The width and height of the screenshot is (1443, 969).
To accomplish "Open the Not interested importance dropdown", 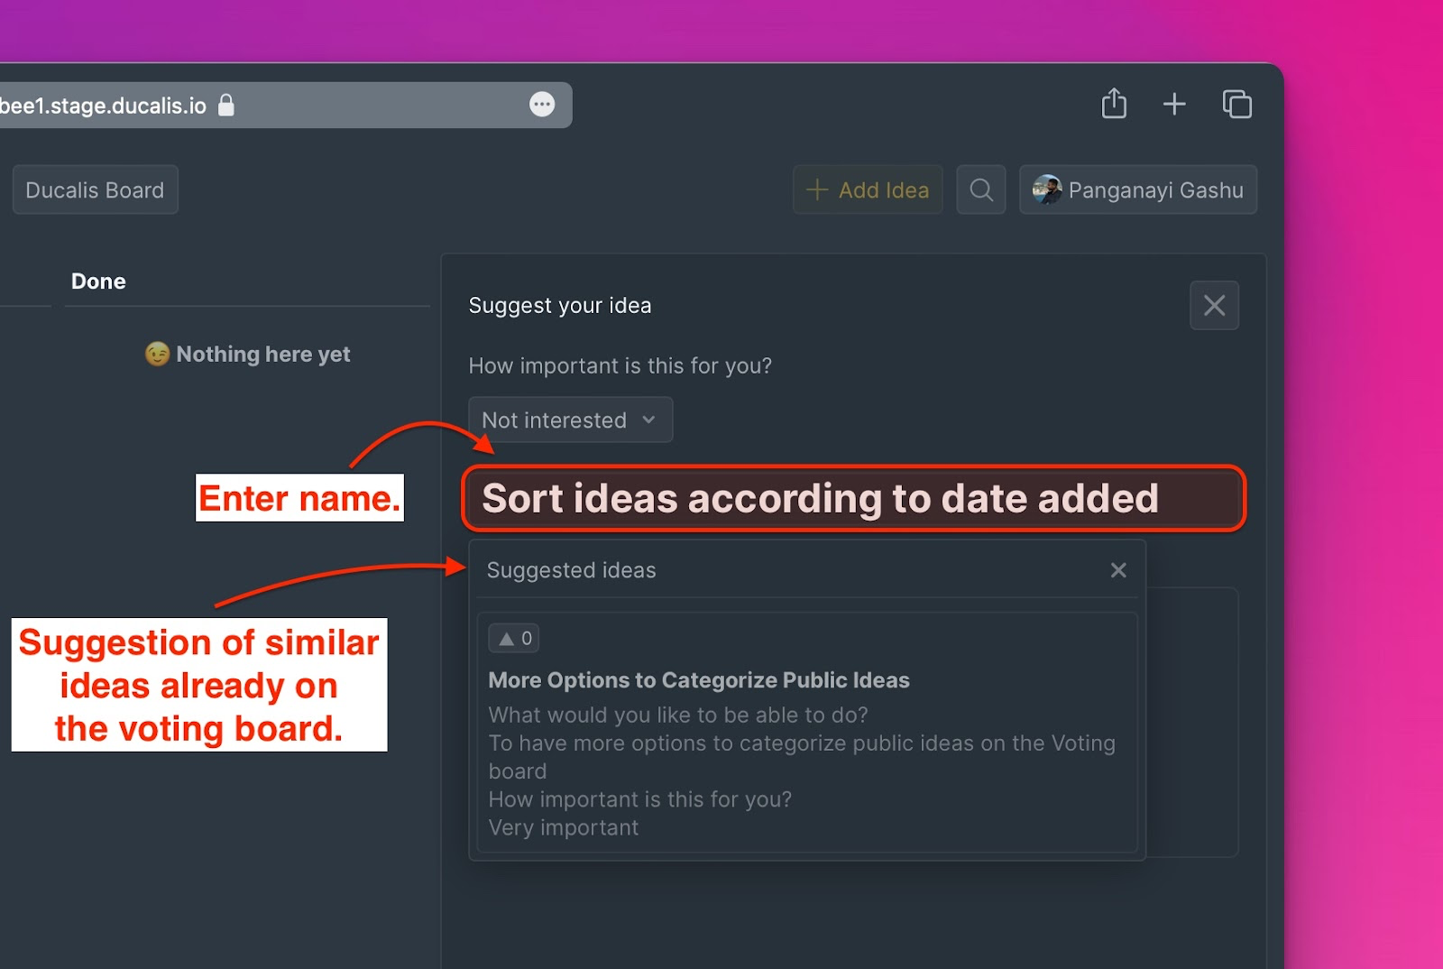I will pos(554,420).
